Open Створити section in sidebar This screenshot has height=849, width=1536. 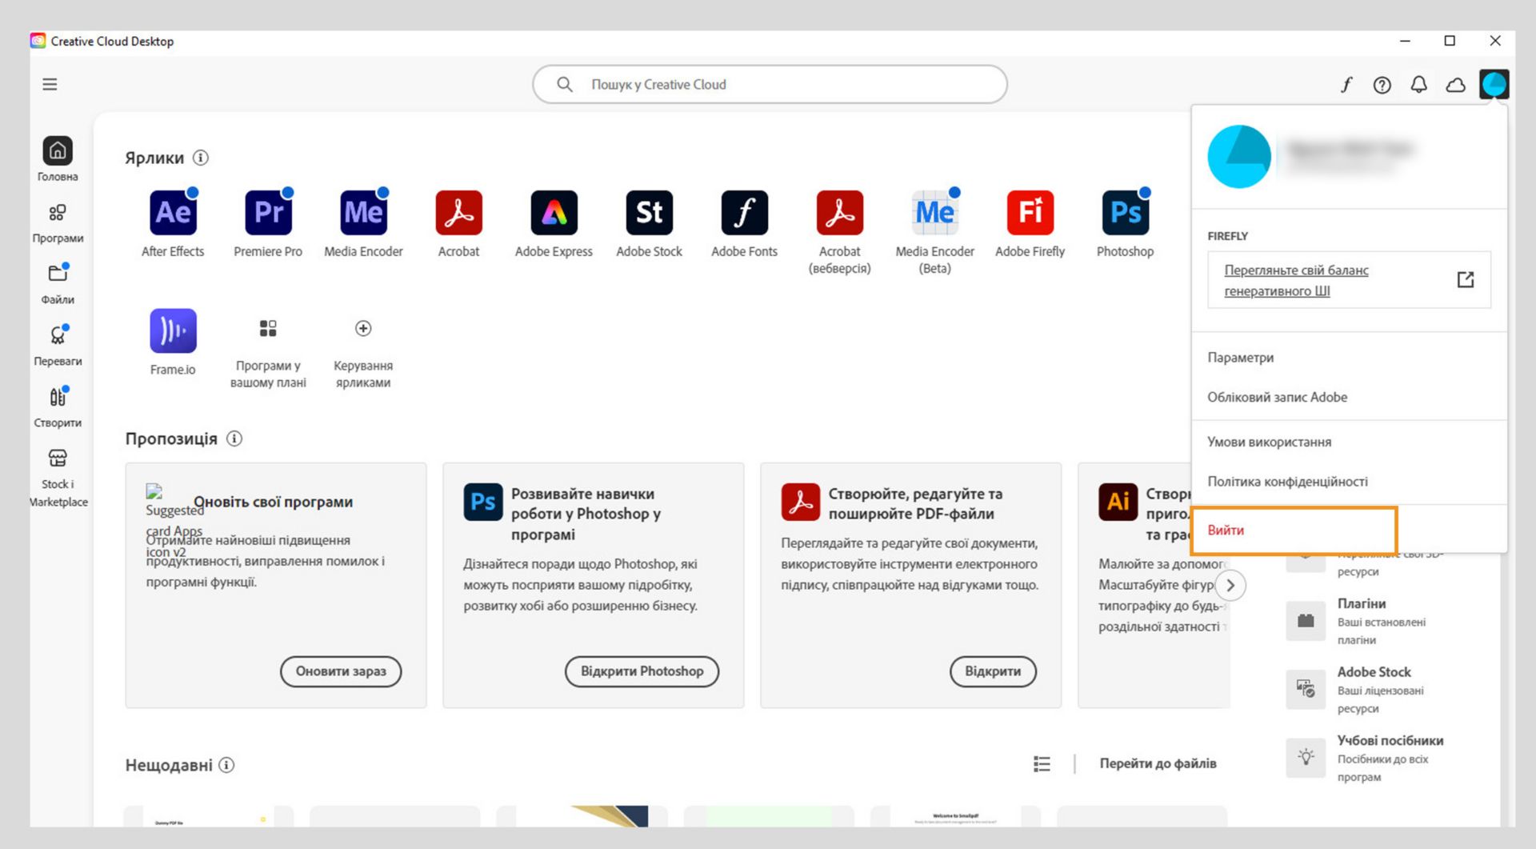(58, 406)
